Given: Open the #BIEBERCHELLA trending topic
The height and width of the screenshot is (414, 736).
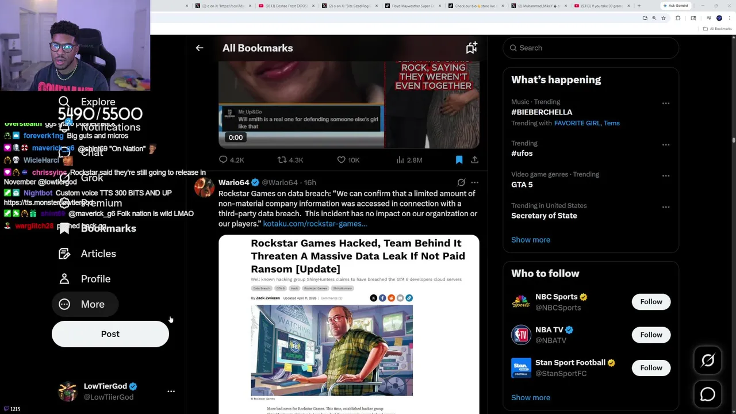Looking at the screenshot, I should [542, 112].
